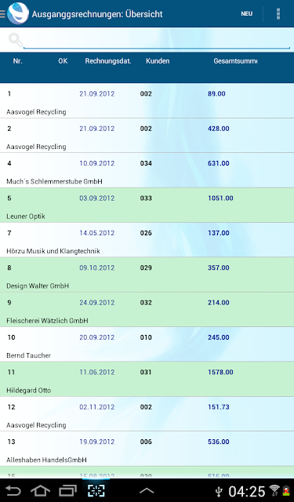Focus the invoice search field

pyautogui.click(x=157, y=41)
